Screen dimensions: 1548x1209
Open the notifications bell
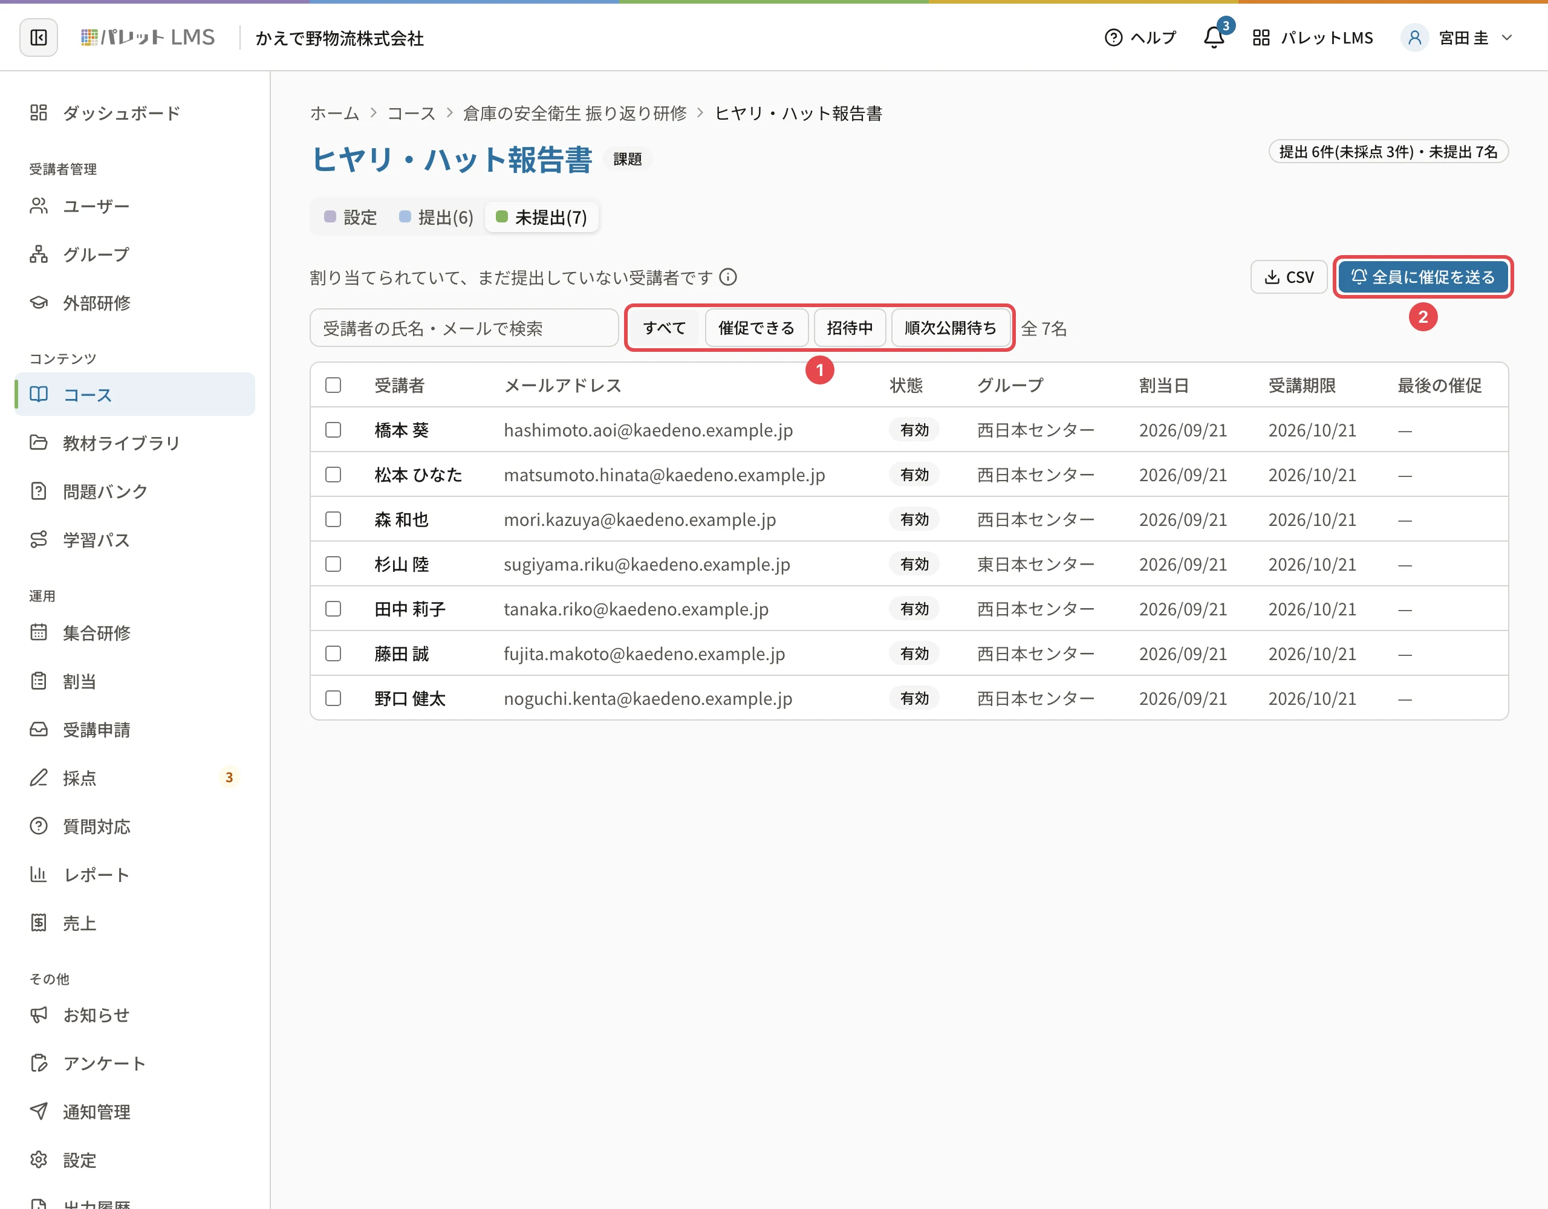1214,37
